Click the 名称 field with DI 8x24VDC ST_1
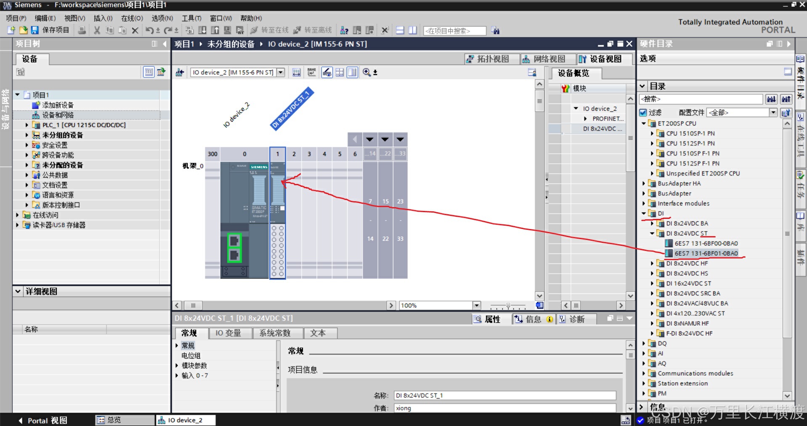Viewport: 807px width, 426px height. click(505, 395)
